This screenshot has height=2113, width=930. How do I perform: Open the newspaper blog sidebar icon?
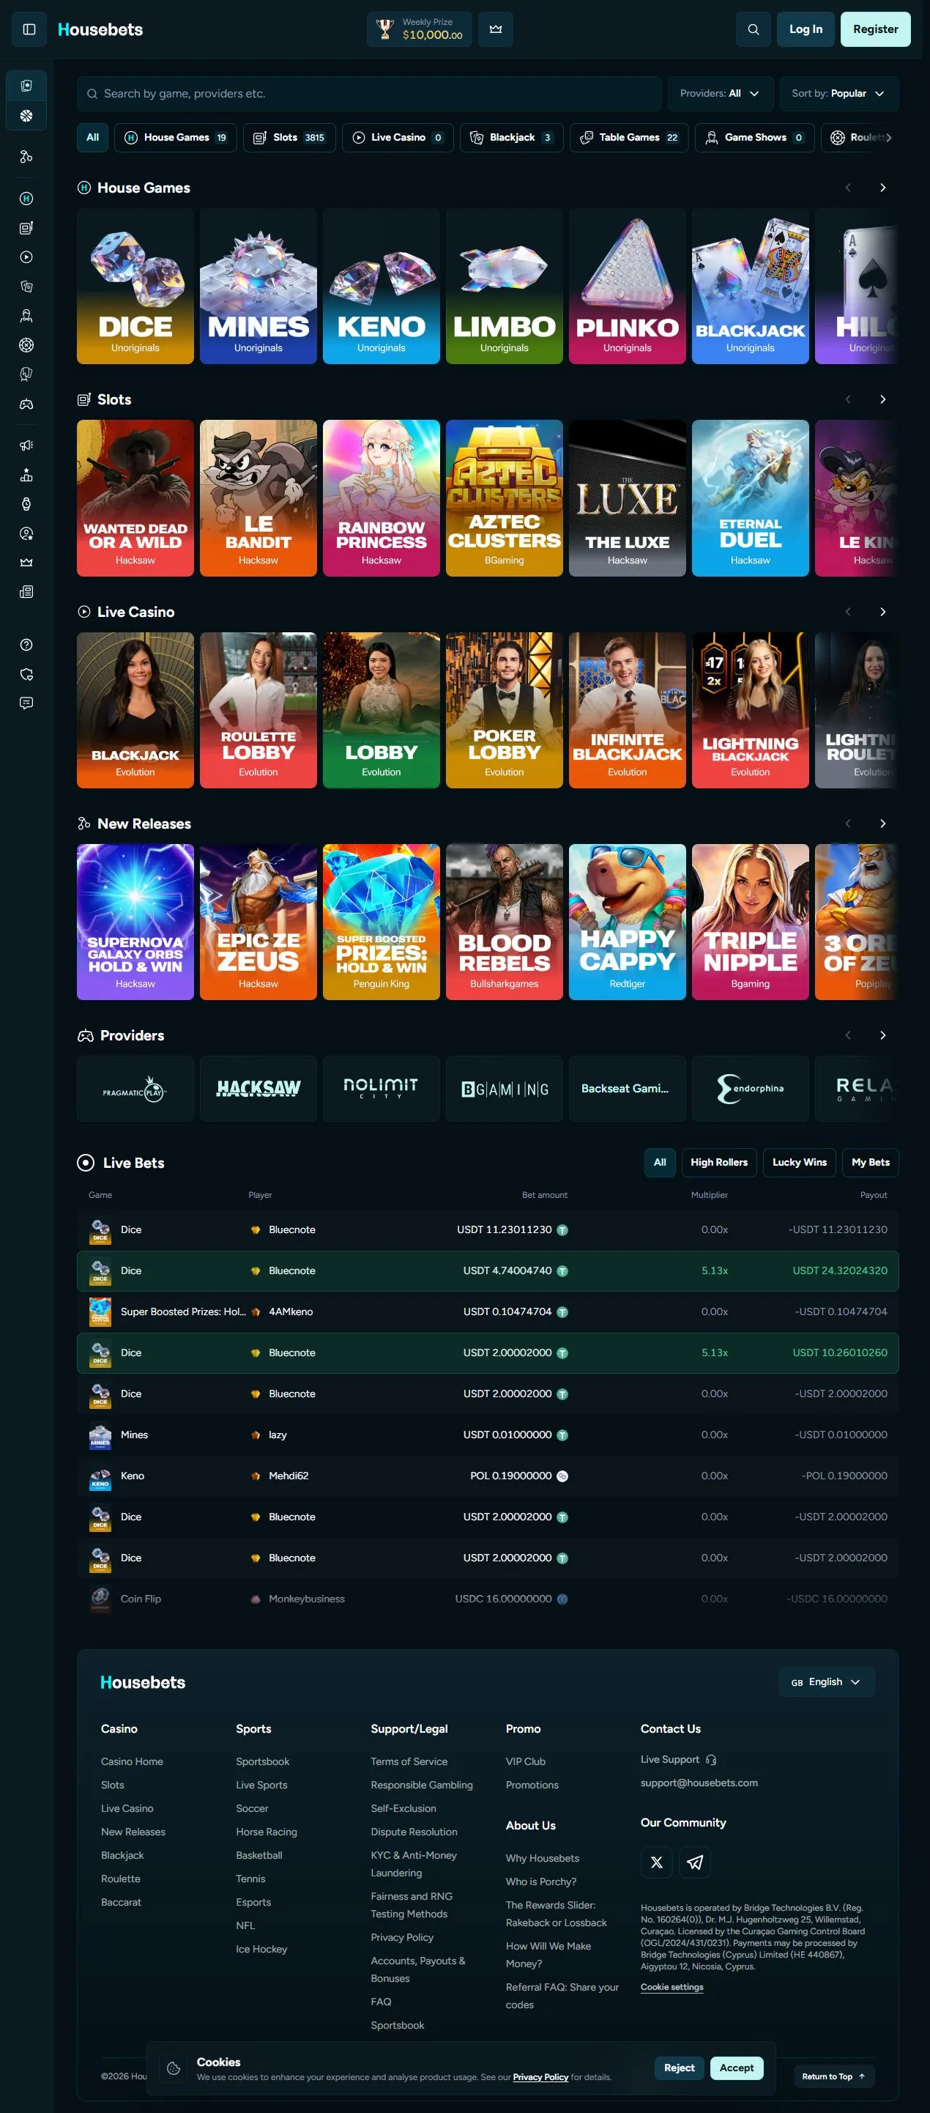(x=26, y=592)
